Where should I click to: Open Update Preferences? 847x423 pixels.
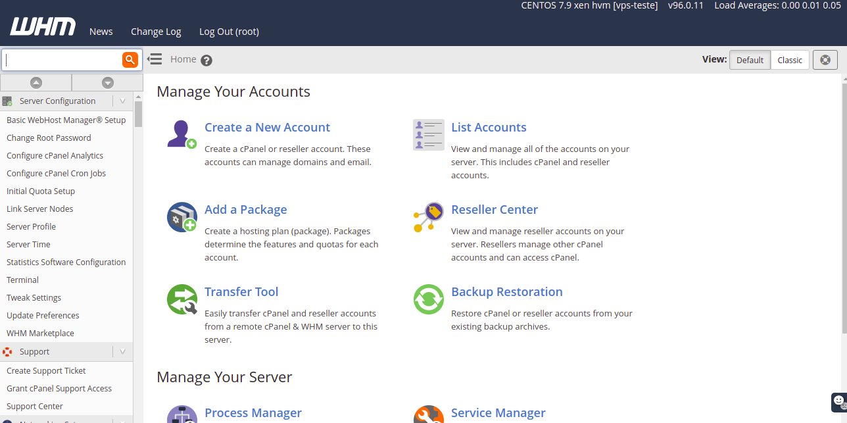point(43,316)
